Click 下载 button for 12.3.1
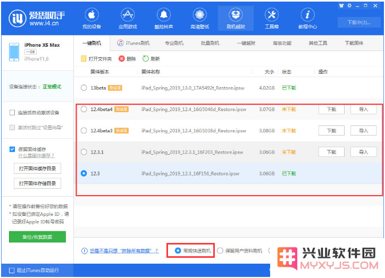The image size is (385, 278). [331, 152]
